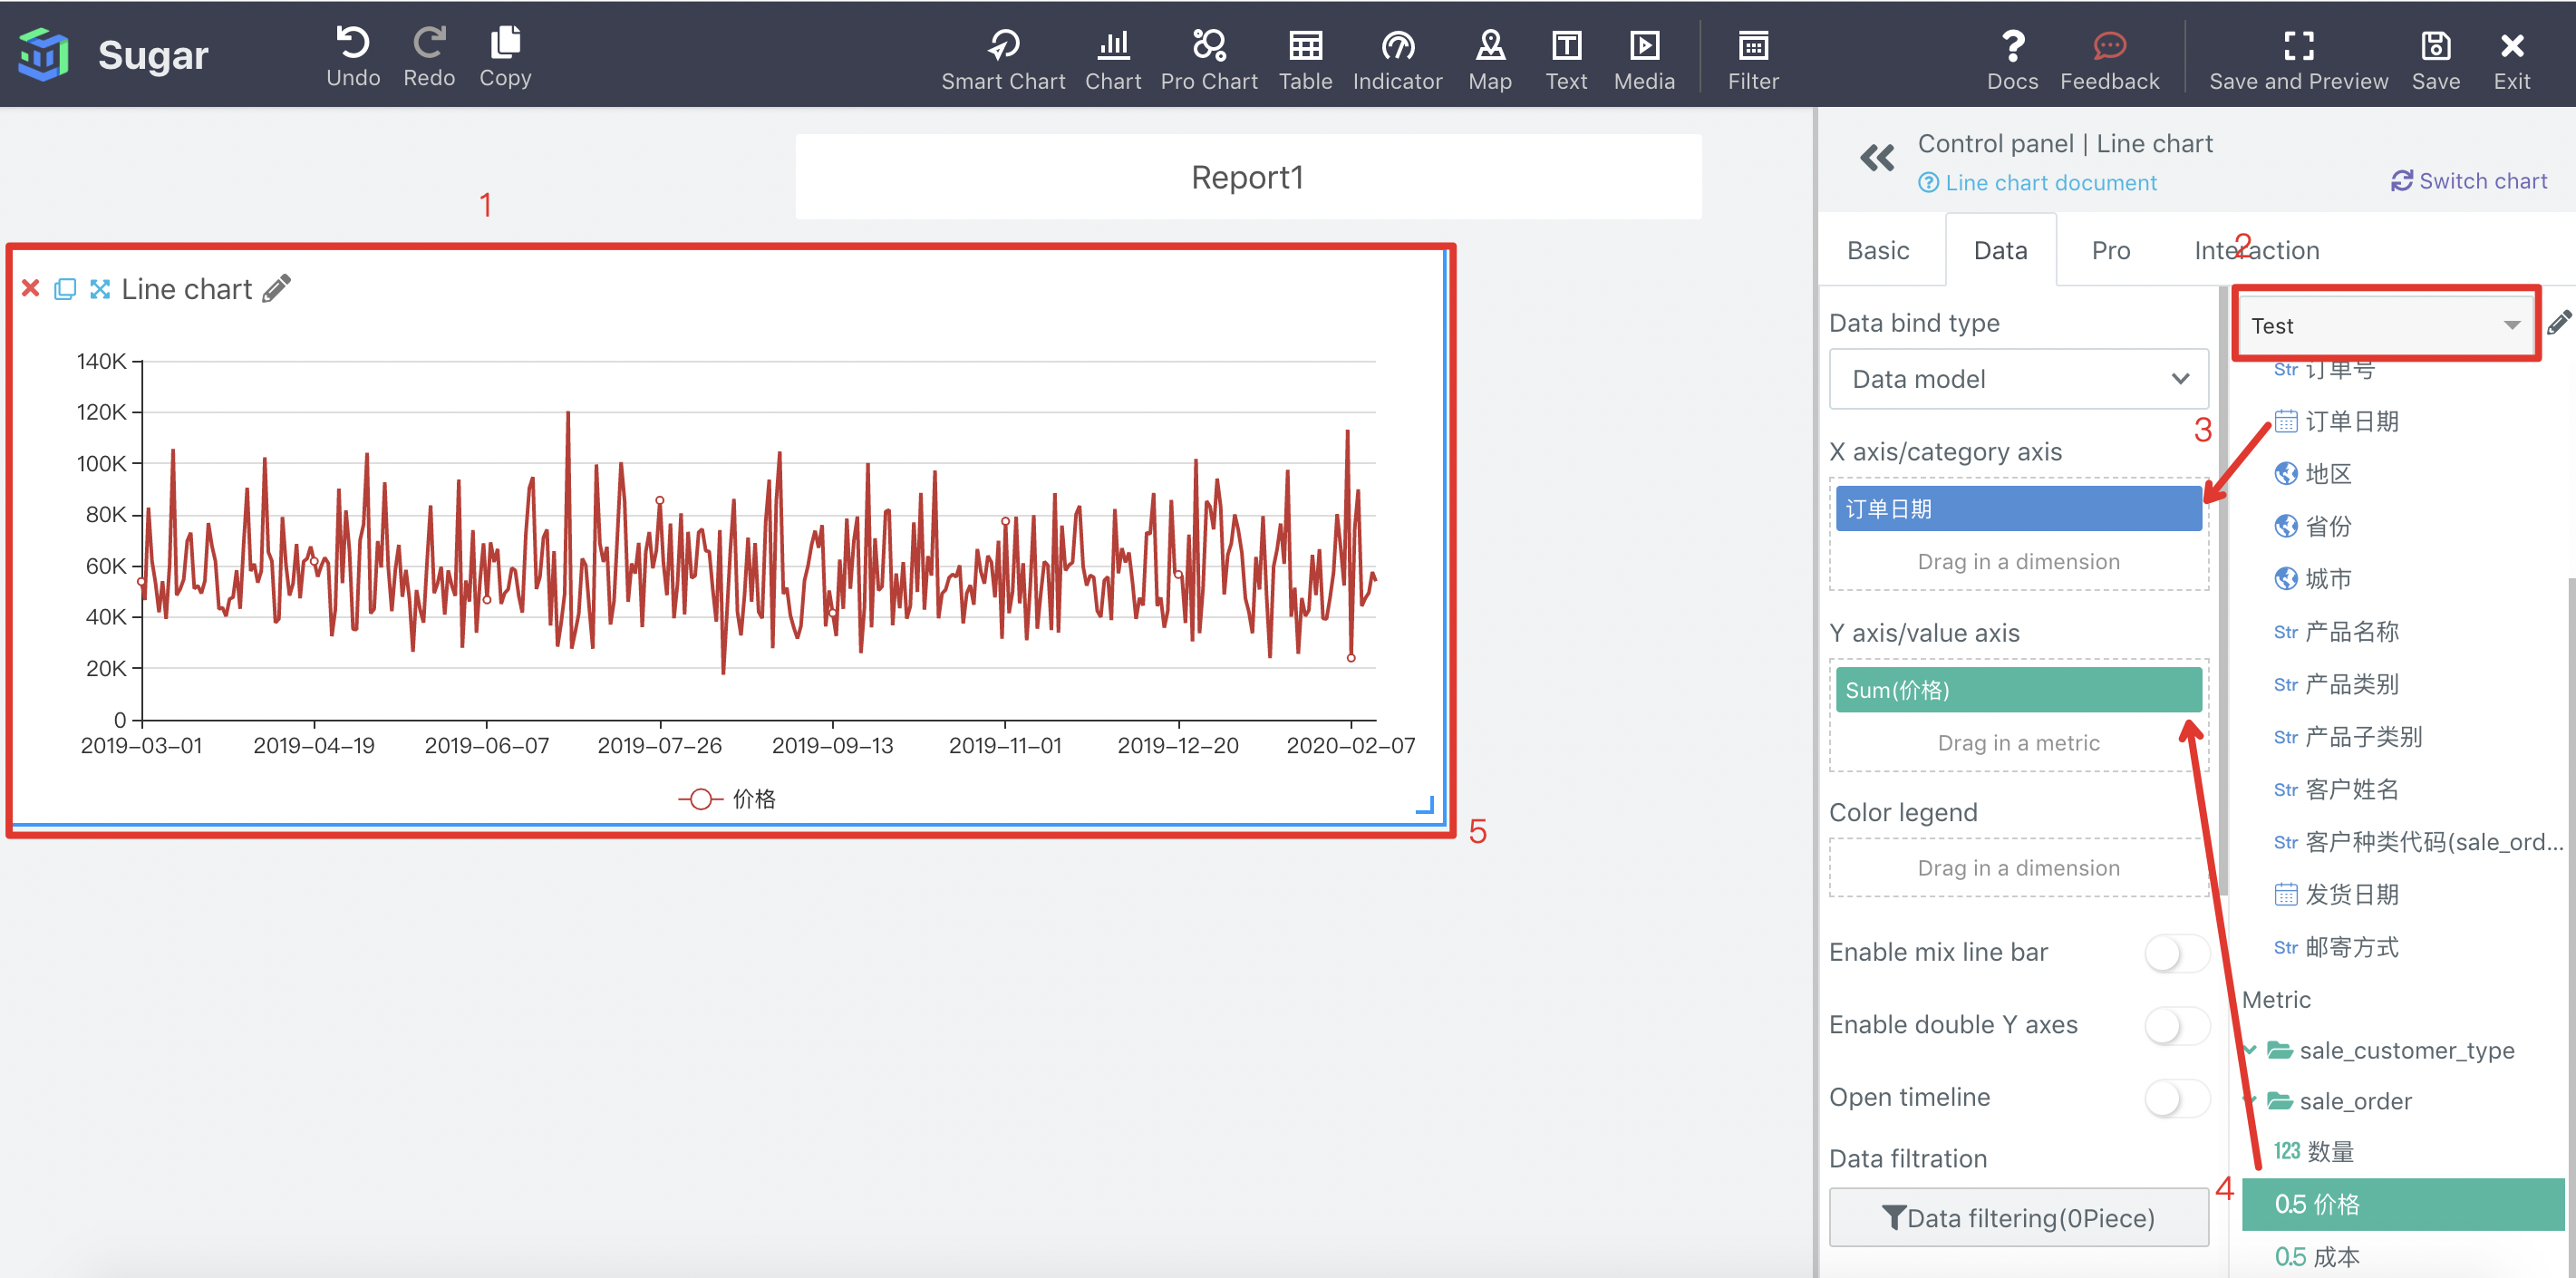Click the Copy icon
Image resolution: width=2576 pixels, height=1278 pixels.
pos(505,43)
